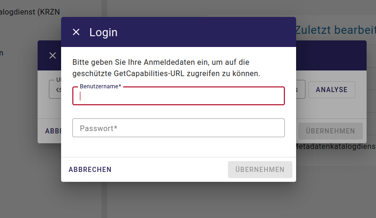This screenshot has height=218, width=376.
Task: Close the Login dialog with the X icon
Action: pos(76,32)
